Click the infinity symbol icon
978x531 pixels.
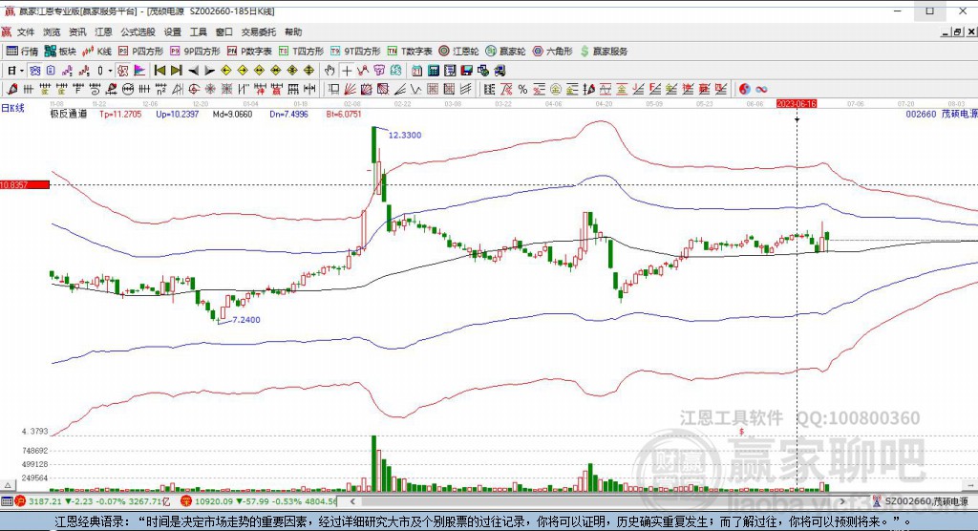click(x=761, y=89)
